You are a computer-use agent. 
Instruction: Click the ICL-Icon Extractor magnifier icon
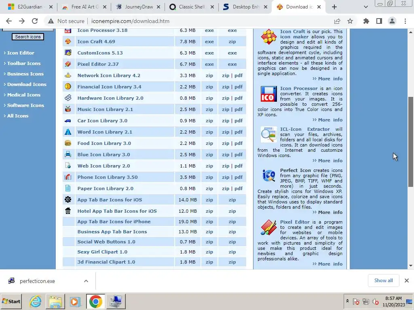268,134
